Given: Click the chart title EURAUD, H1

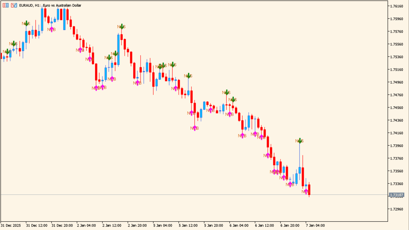Looking at the screenshot, I should [50, 5].
